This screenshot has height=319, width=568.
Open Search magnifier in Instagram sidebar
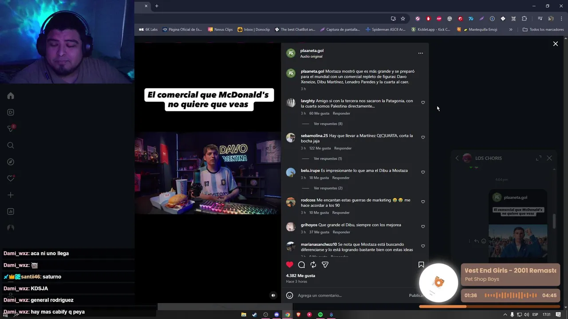pyautogui.click(x=11, y=145)
